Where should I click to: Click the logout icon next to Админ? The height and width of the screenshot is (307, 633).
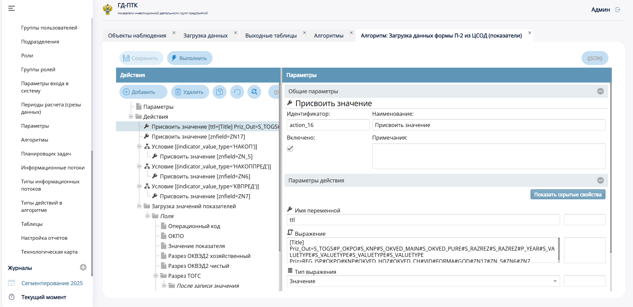point(618,10)
